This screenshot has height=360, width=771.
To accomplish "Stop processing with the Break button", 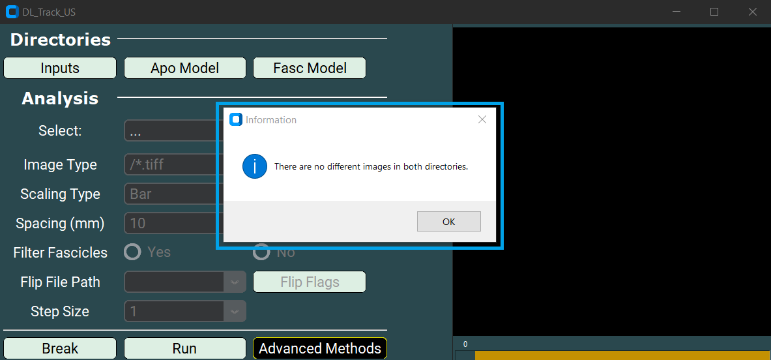I will tap(60, 349).
